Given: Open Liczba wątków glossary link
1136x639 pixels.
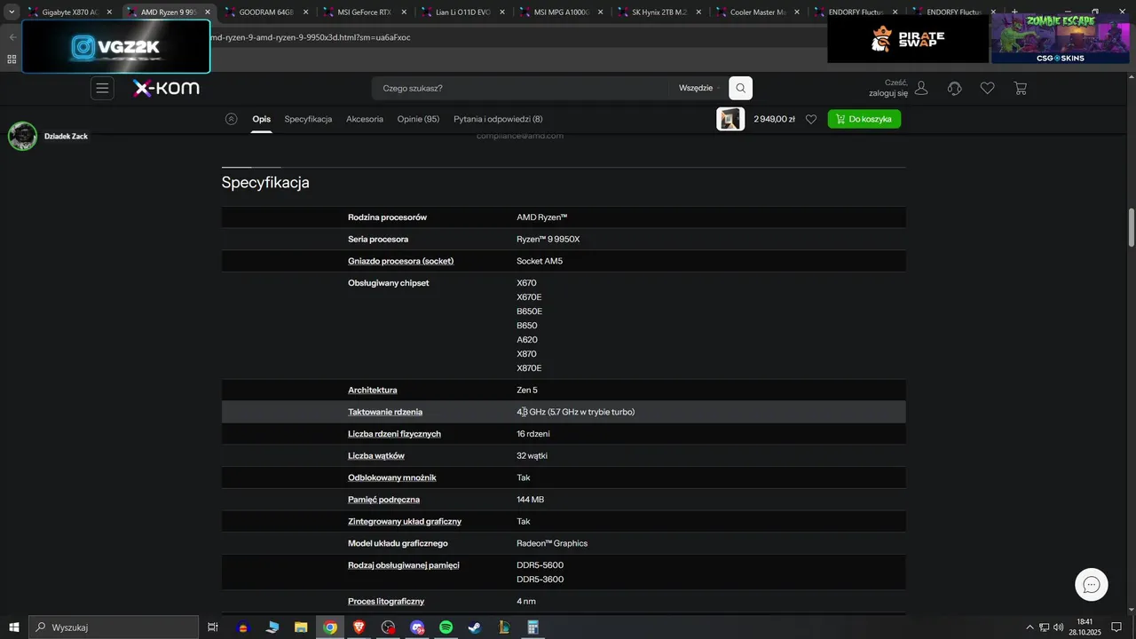Looking at the screenshot, I should click(x=376, y=456).
